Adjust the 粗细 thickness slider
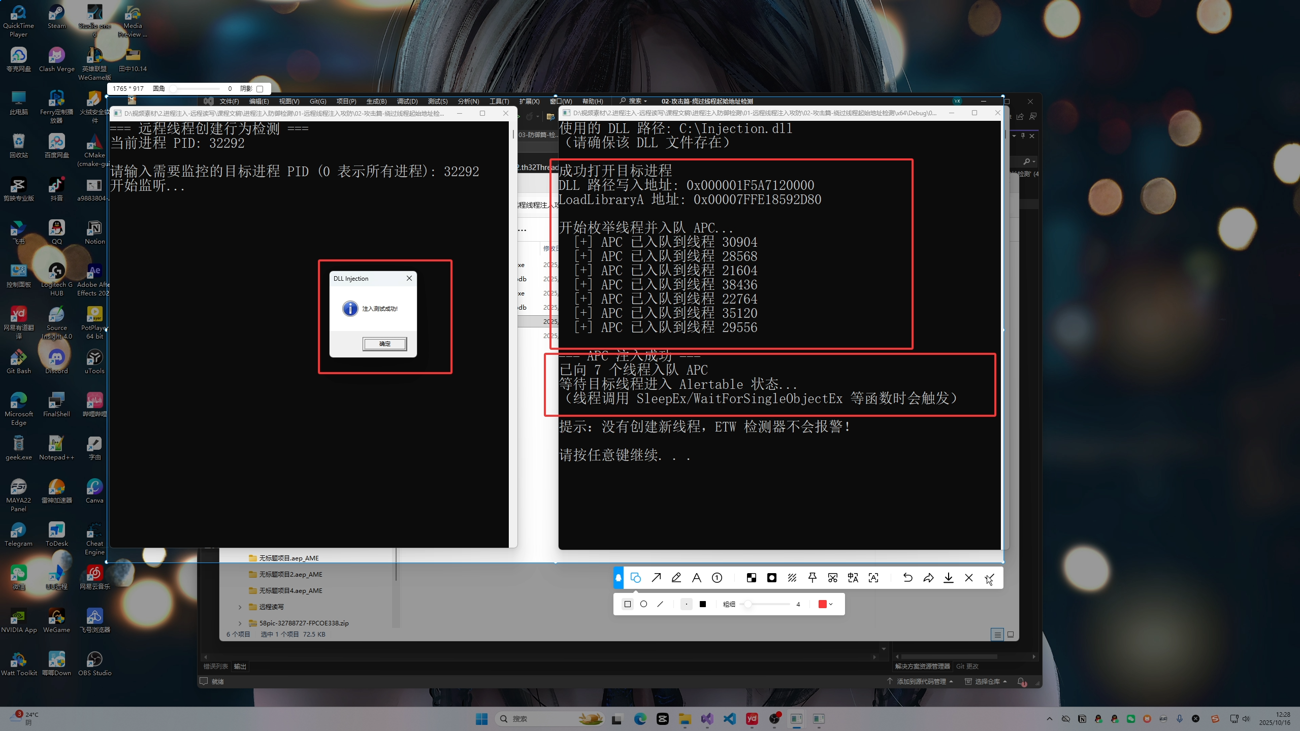1300x731 pixels. 749,604
